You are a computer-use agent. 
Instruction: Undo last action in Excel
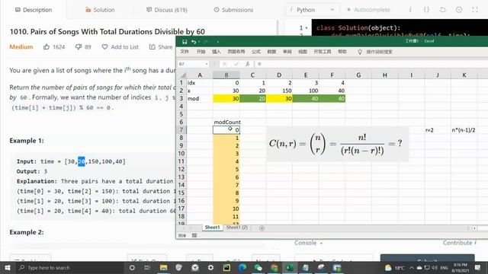point(194,42)
